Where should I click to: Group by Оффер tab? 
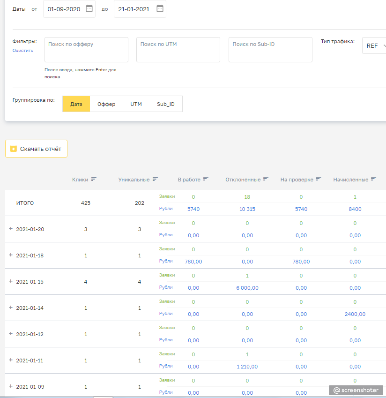point(106,104)
